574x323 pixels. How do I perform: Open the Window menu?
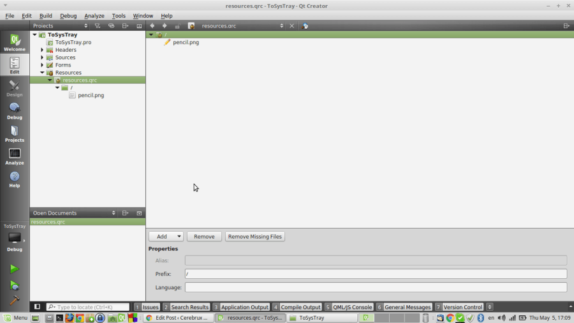143,16
